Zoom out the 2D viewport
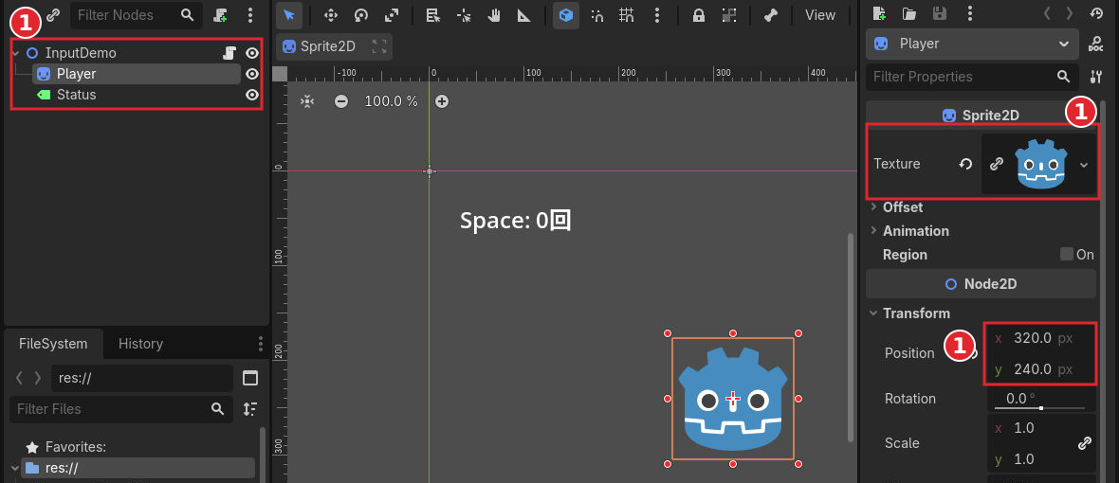 pyautogui.click(x=341, y=101)
